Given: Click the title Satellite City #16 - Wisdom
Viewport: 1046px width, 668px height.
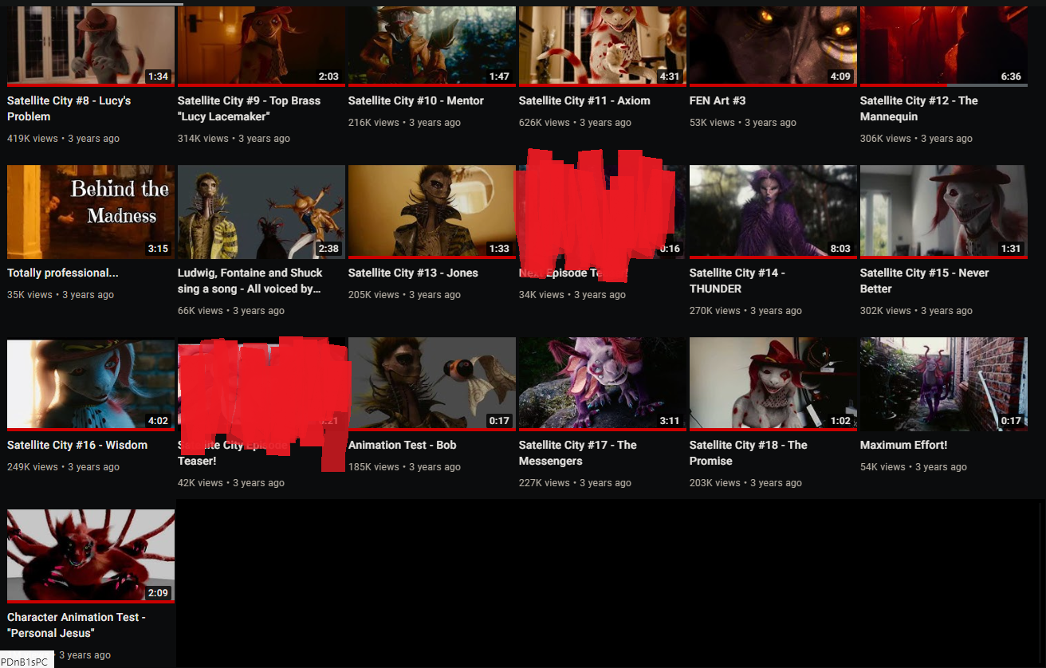Looking at the screenshot, I should pyautogui.click(x=77, y=445).
